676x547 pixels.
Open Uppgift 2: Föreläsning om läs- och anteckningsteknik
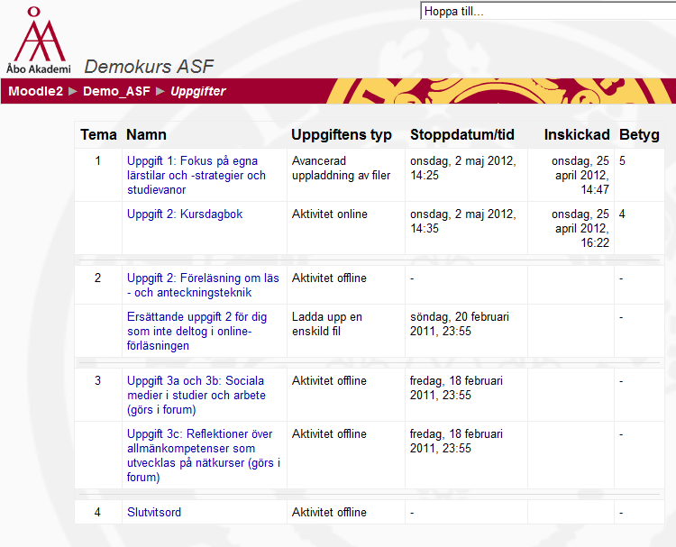pyautogui.click(x=203, y=285)
